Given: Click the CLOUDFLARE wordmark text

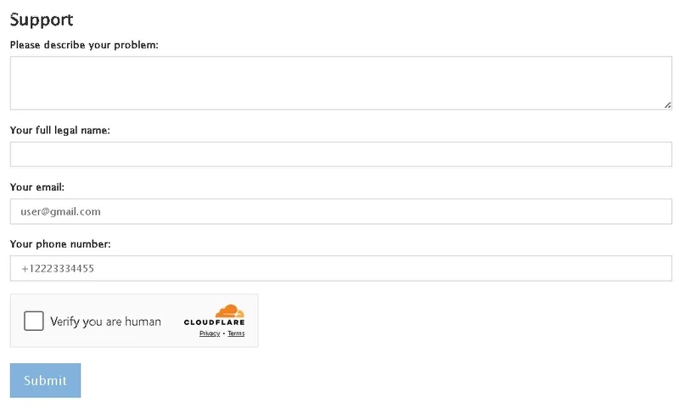Looking at the screenshot, I should [214, 322].
